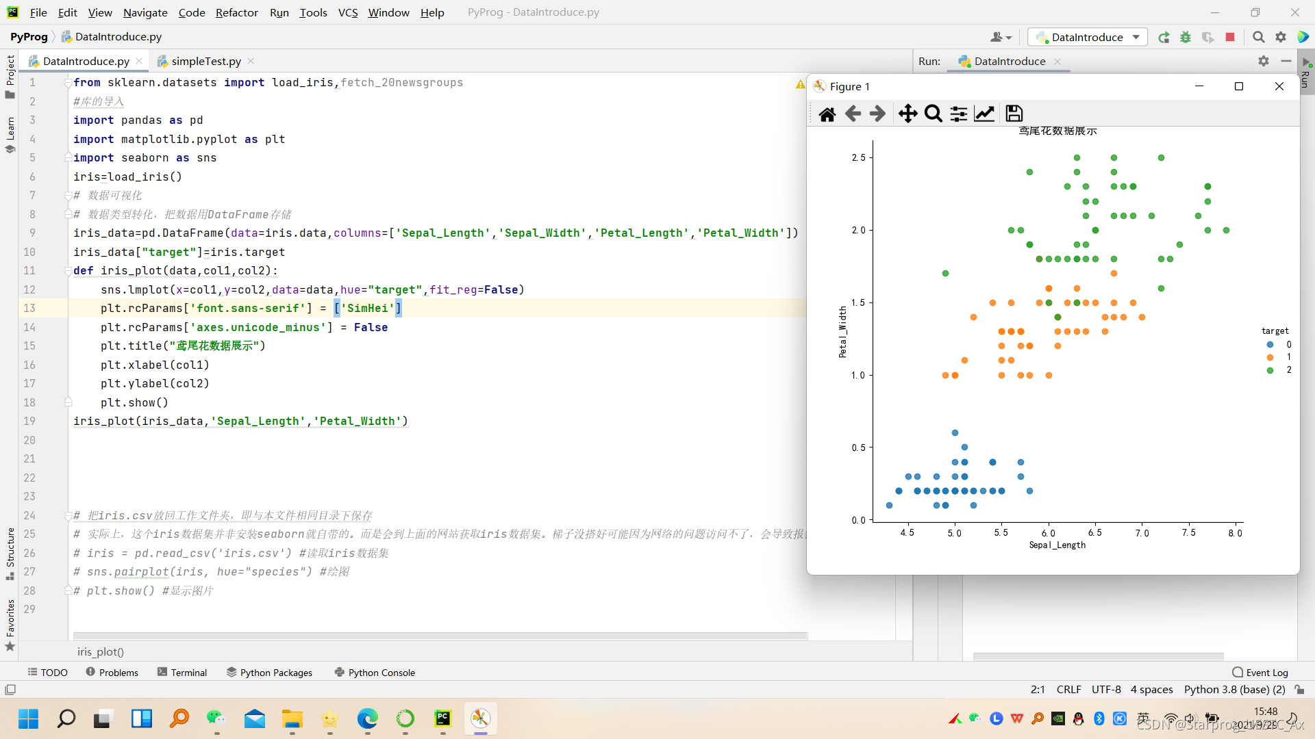Open the DataIntroduce run configuration dropdown
This screenshot has width=1315, height=739.
click(x=1088, y=37)
